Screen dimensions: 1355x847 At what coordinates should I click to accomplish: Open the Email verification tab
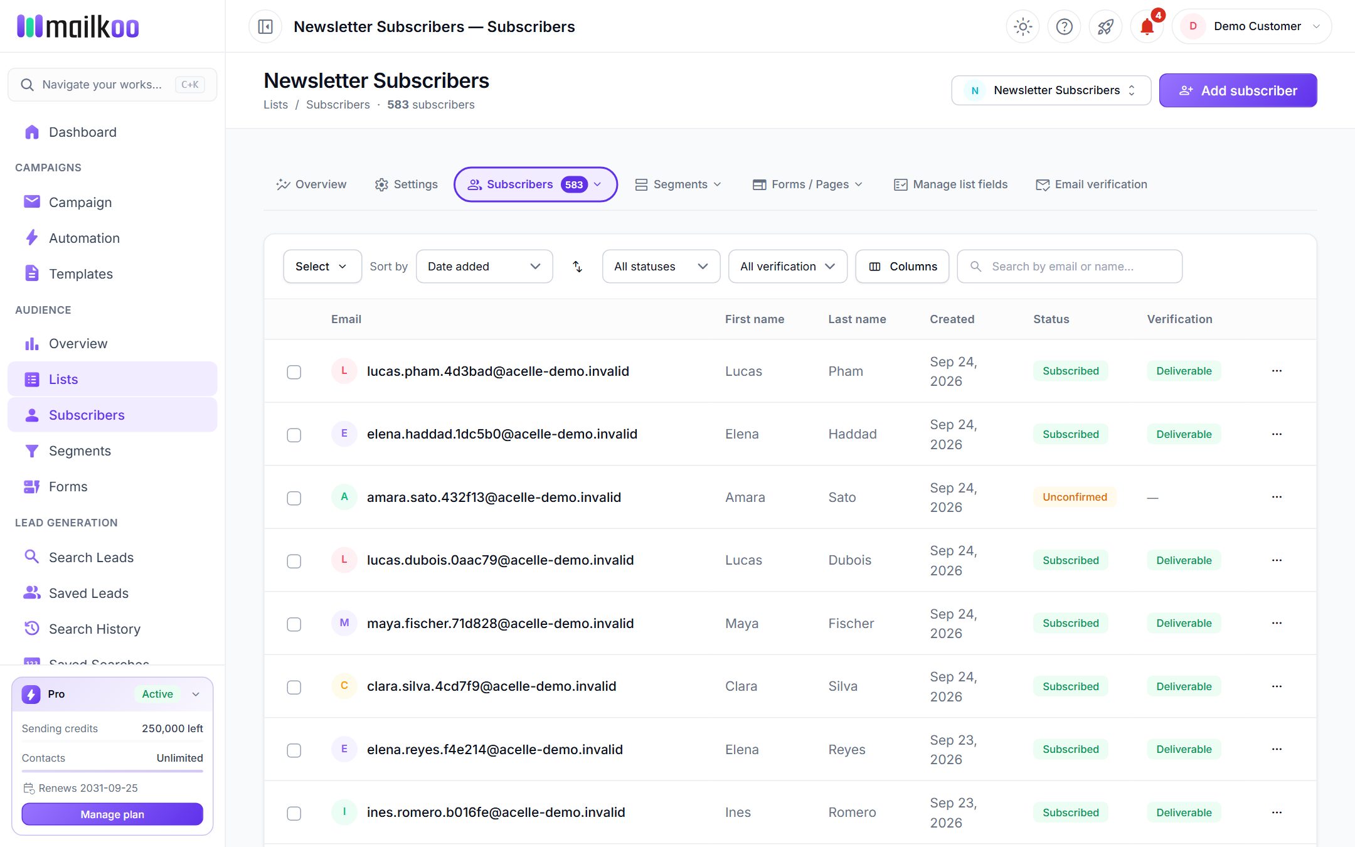pyautogui.click(x=1092, y=184)
